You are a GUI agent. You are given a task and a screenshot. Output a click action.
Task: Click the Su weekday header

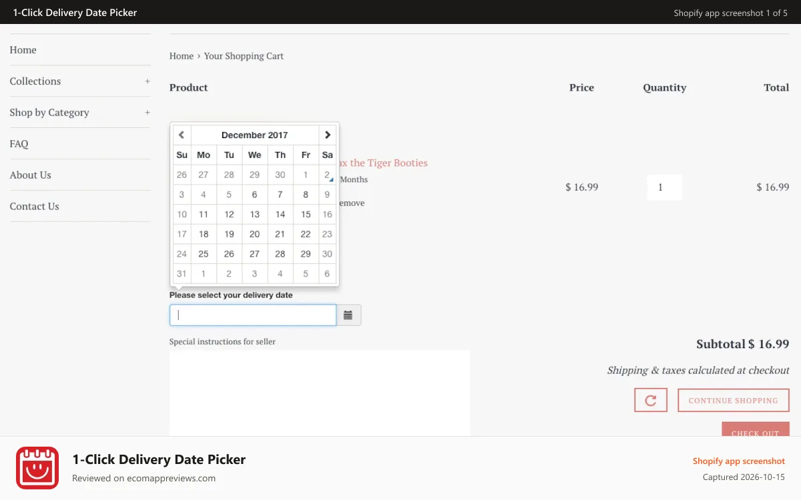click(182, 155)
